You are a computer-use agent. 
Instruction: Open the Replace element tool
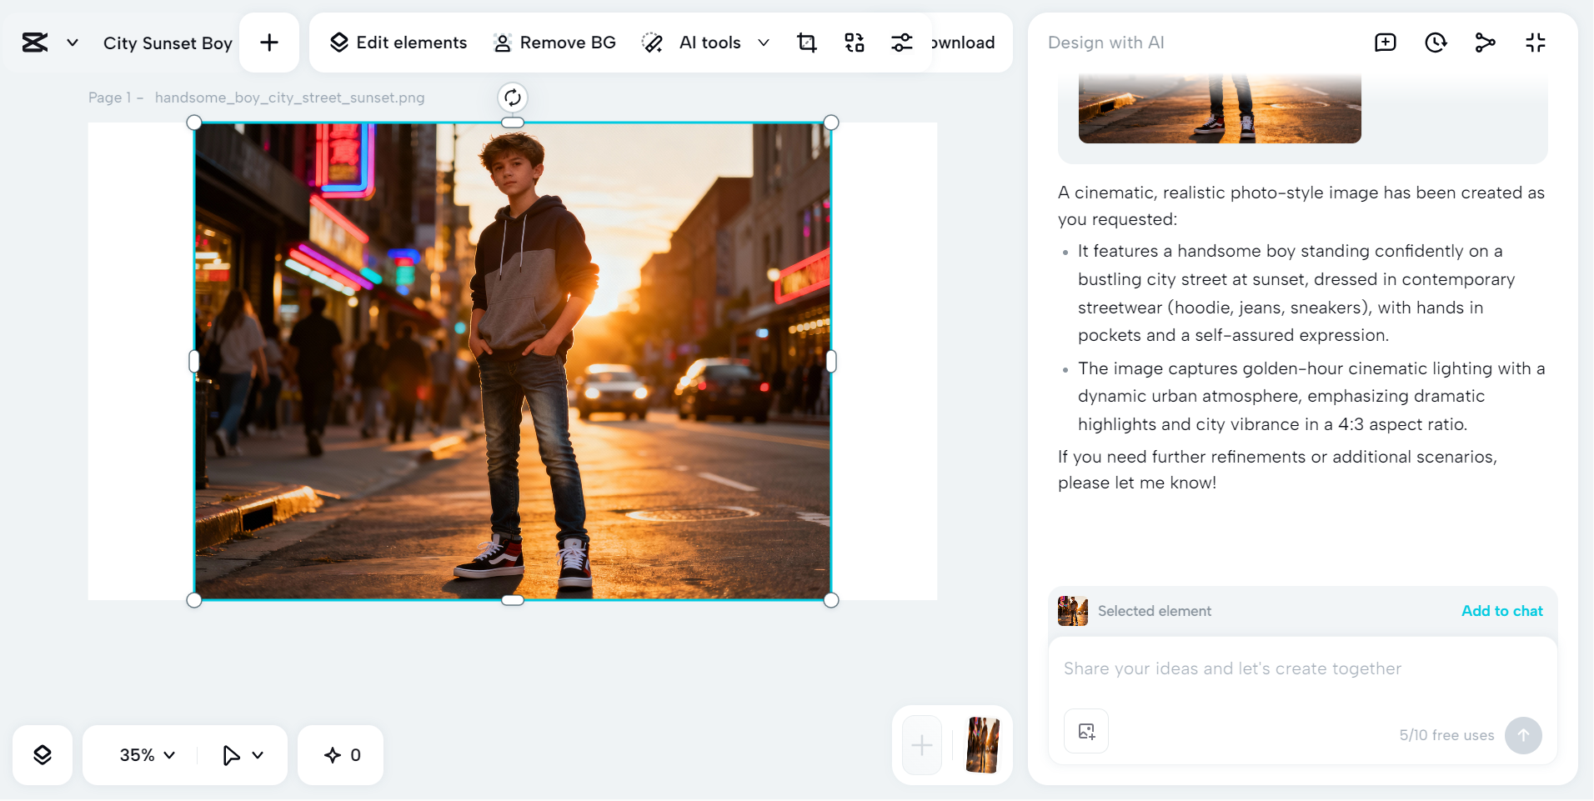click(854, 42)
